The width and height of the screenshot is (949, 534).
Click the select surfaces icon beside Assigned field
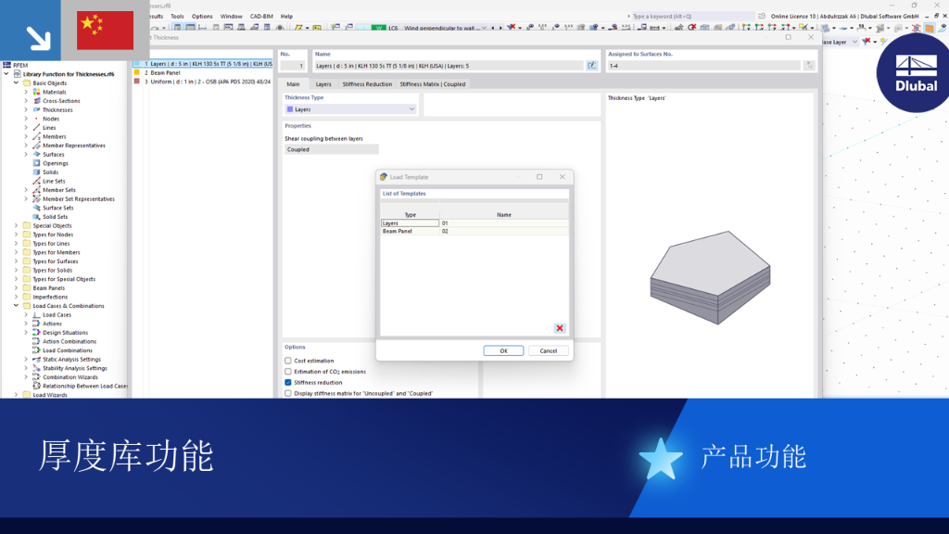809,66
